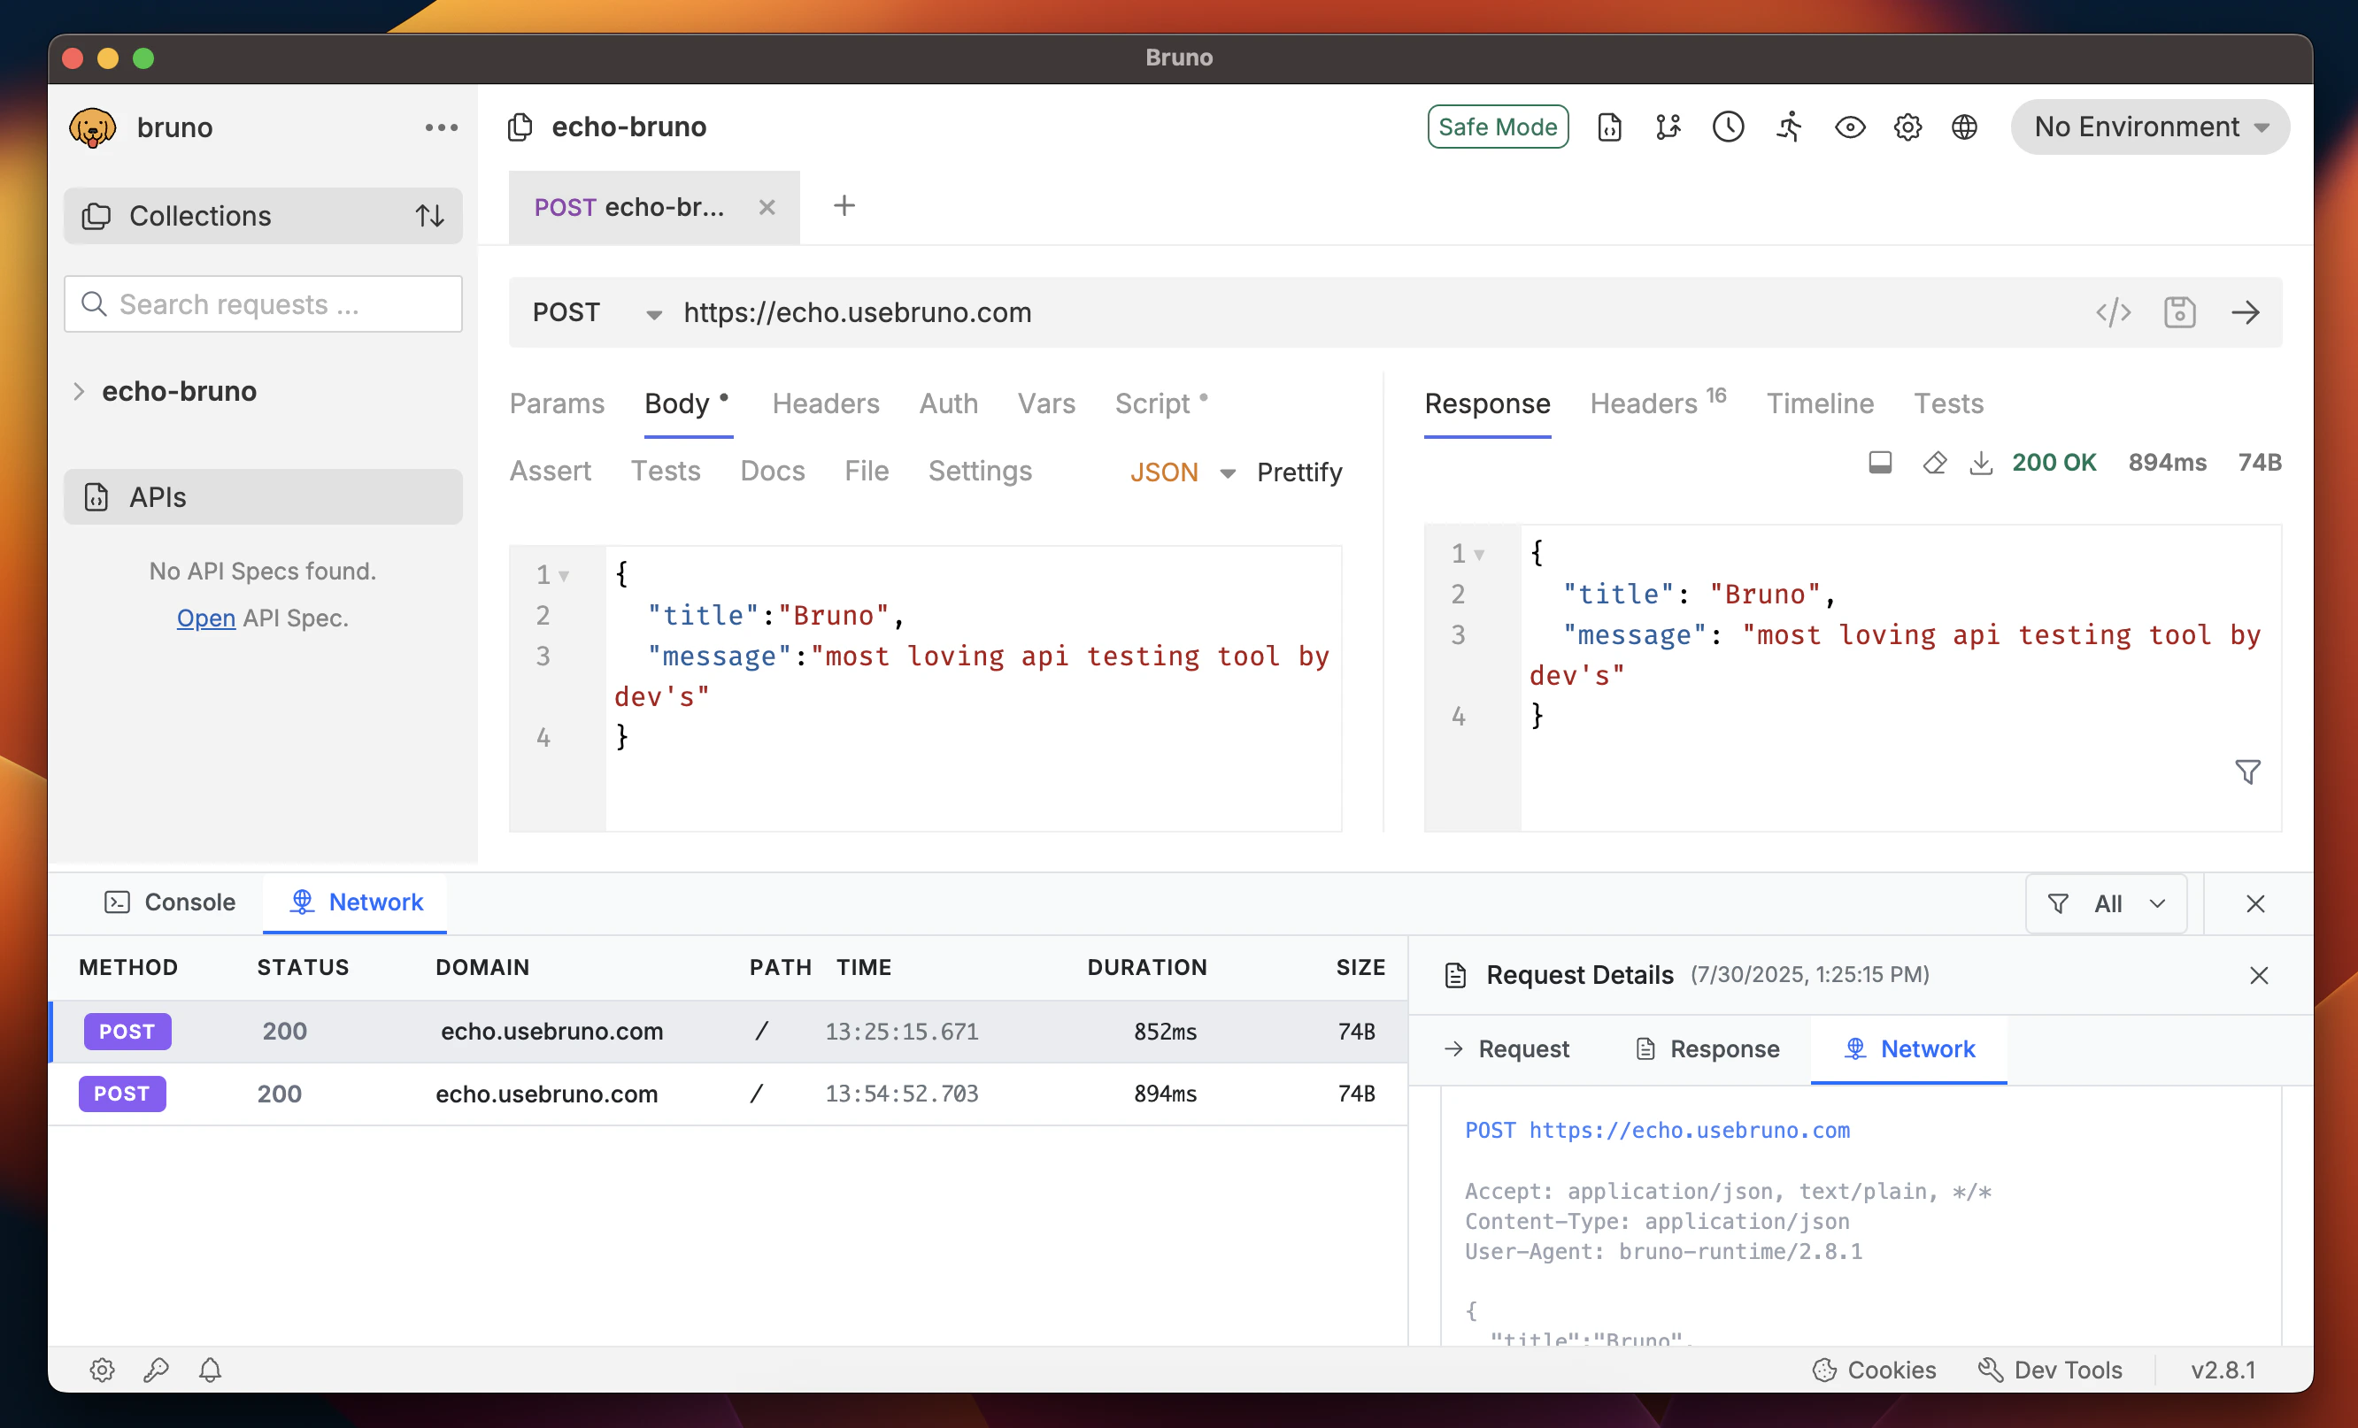This screenshot has height=1428, width=2358.
Task: Open the timeline clock icon
Action: tap(1728, 127)
